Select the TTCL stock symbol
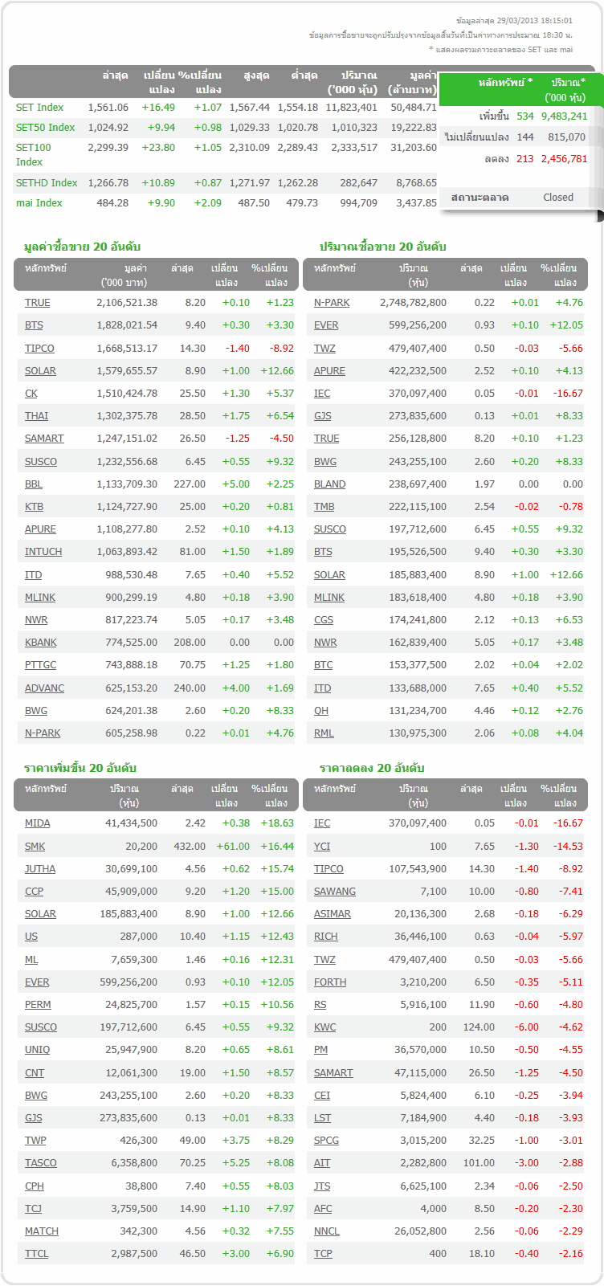The height and width of the screenshot is (1286, 604). coord(36,1254)
